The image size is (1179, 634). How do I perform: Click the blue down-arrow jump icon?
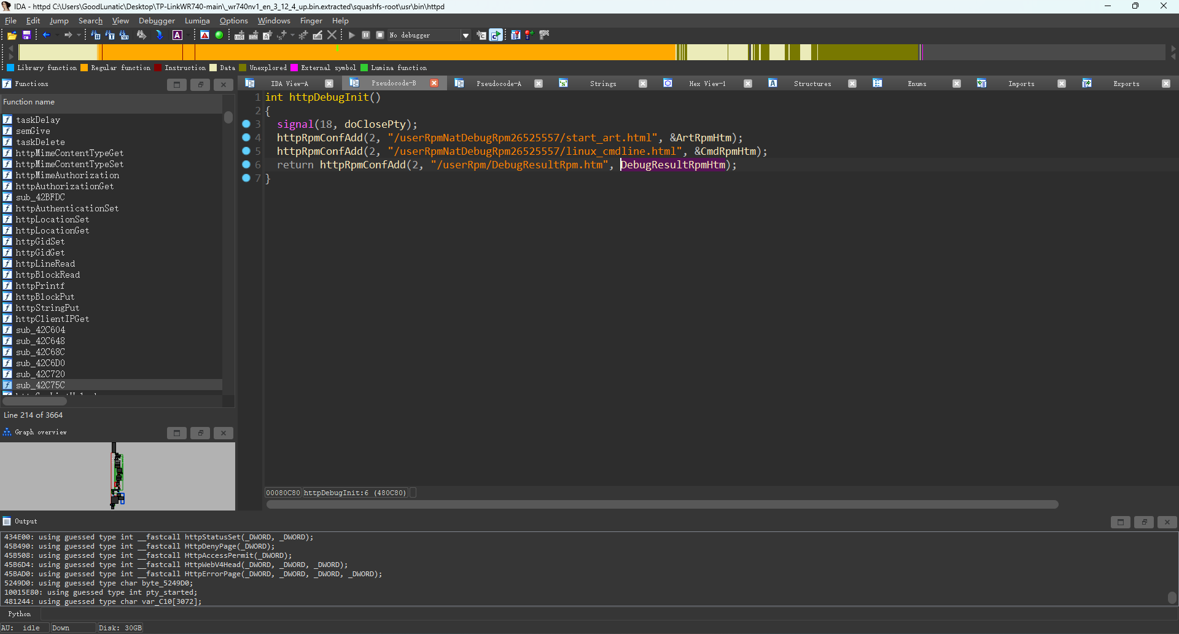pos(160,35)
